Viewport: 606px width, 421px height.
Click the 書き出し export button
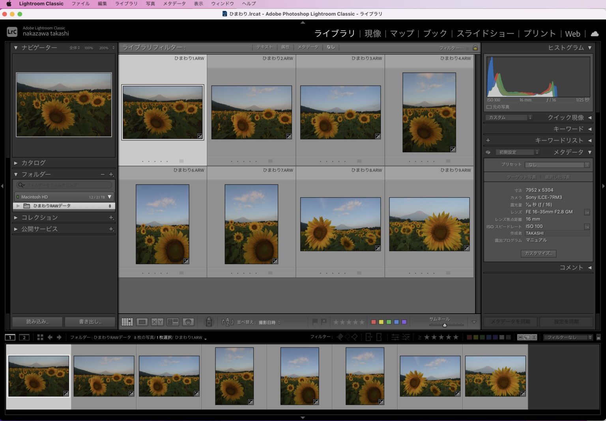tap(90, 322)
